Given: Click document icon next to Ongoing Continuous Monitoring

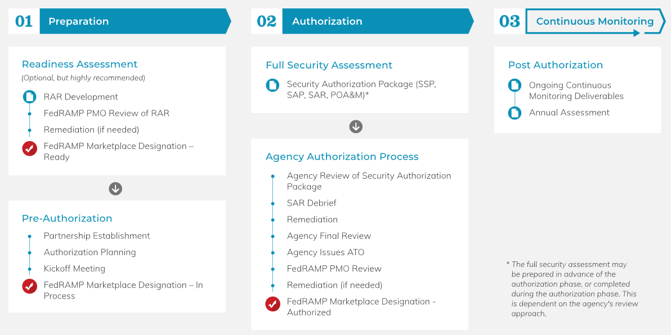Looking at the screenshot, I should (x=515, y=85).
